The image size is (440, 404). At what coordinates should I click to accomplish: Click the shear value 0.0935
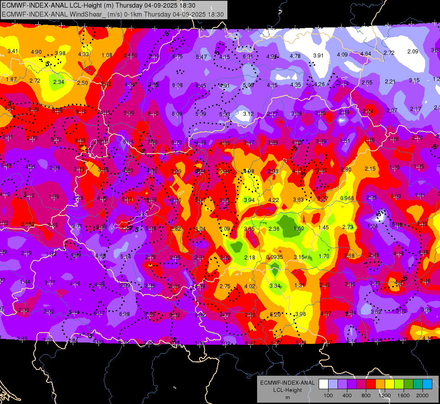(275, 257)
